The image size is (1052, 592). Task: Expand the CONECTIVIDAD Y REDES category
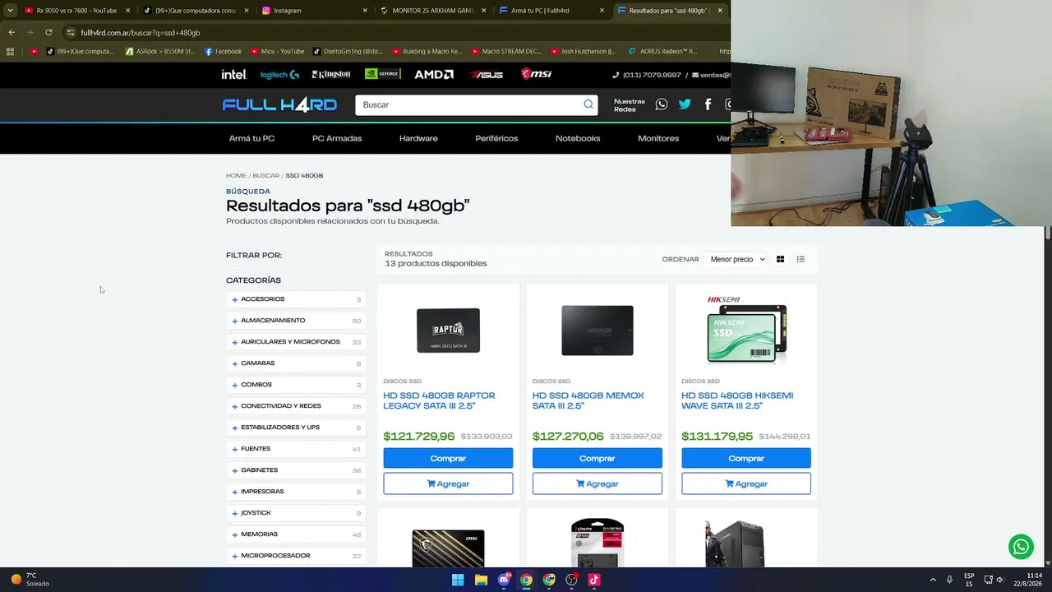click(296, 406)
